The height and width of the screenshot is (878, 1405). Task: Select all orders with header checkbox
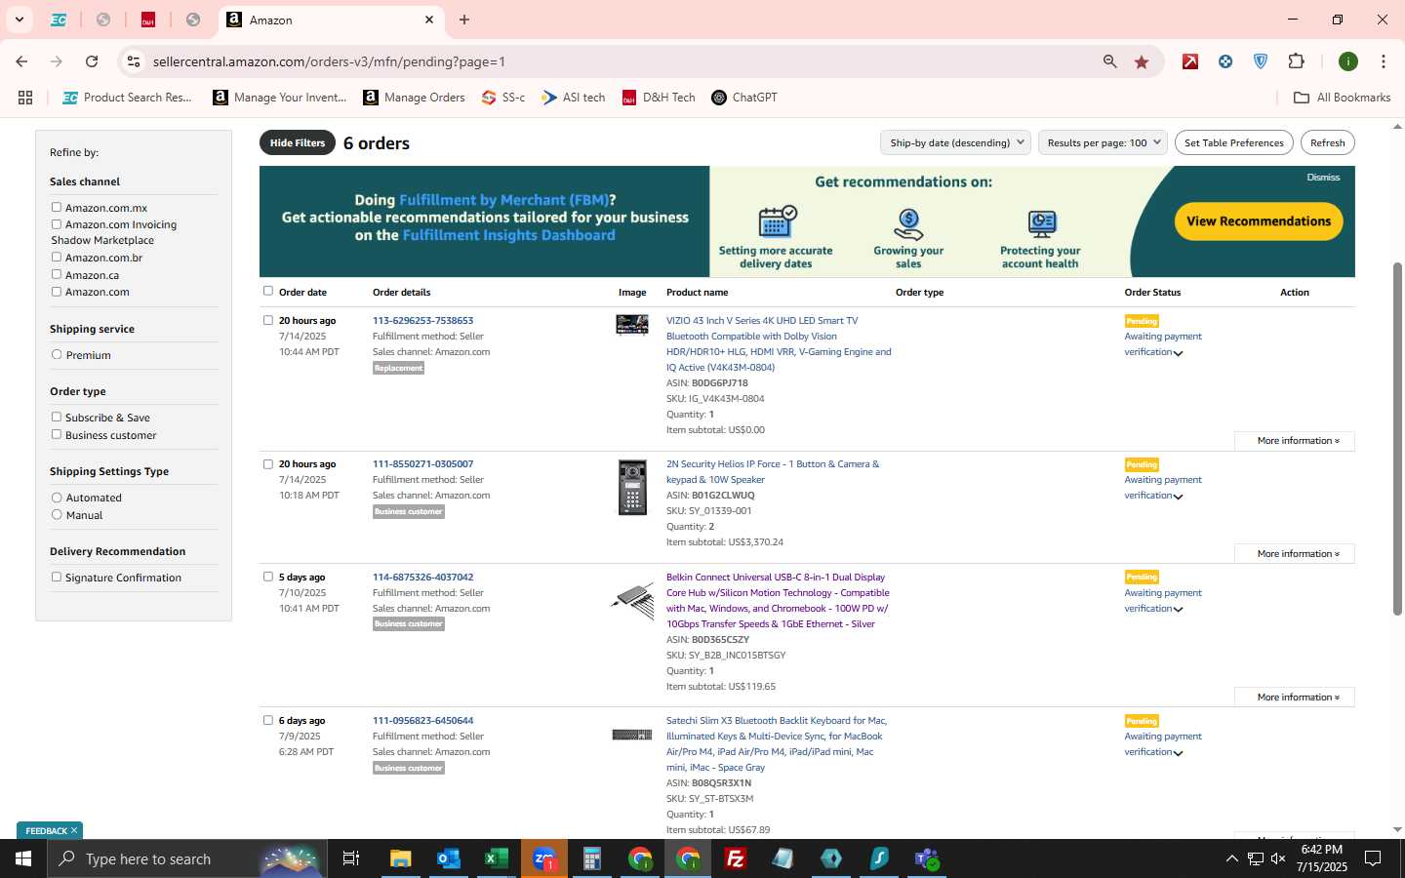coord(268,291)
